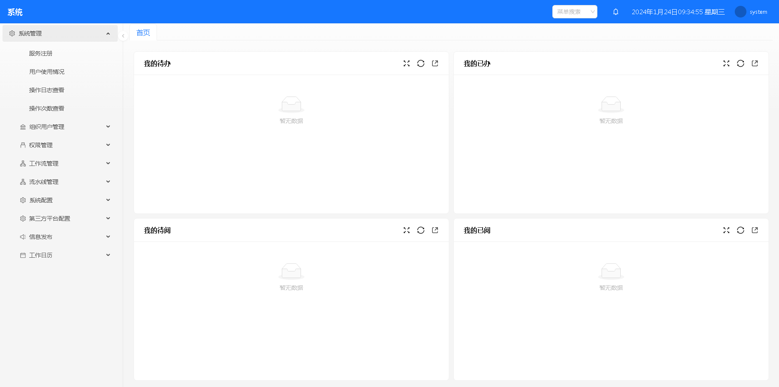Click the 我的已办 card title
The image size is (779, 387).
(x=477, y=63)
